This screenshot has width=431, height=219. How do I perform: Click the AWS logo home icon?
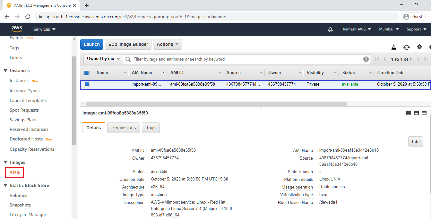[17, 29]
